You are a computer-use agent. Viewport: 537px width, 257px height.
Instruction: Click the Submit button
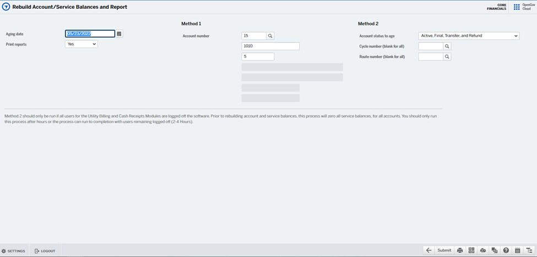444,250
